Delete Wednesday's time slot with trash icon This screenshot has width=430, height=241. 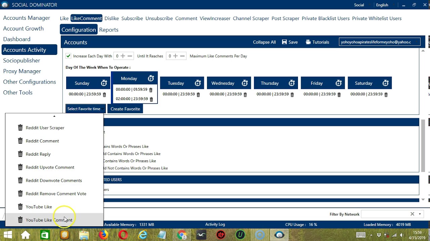tap(245, 95)
